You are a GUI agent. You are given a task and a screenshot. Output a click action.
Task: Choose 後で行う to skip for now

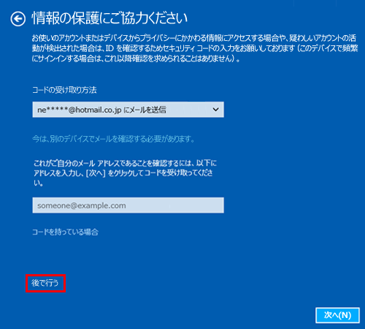pos(45,283)
